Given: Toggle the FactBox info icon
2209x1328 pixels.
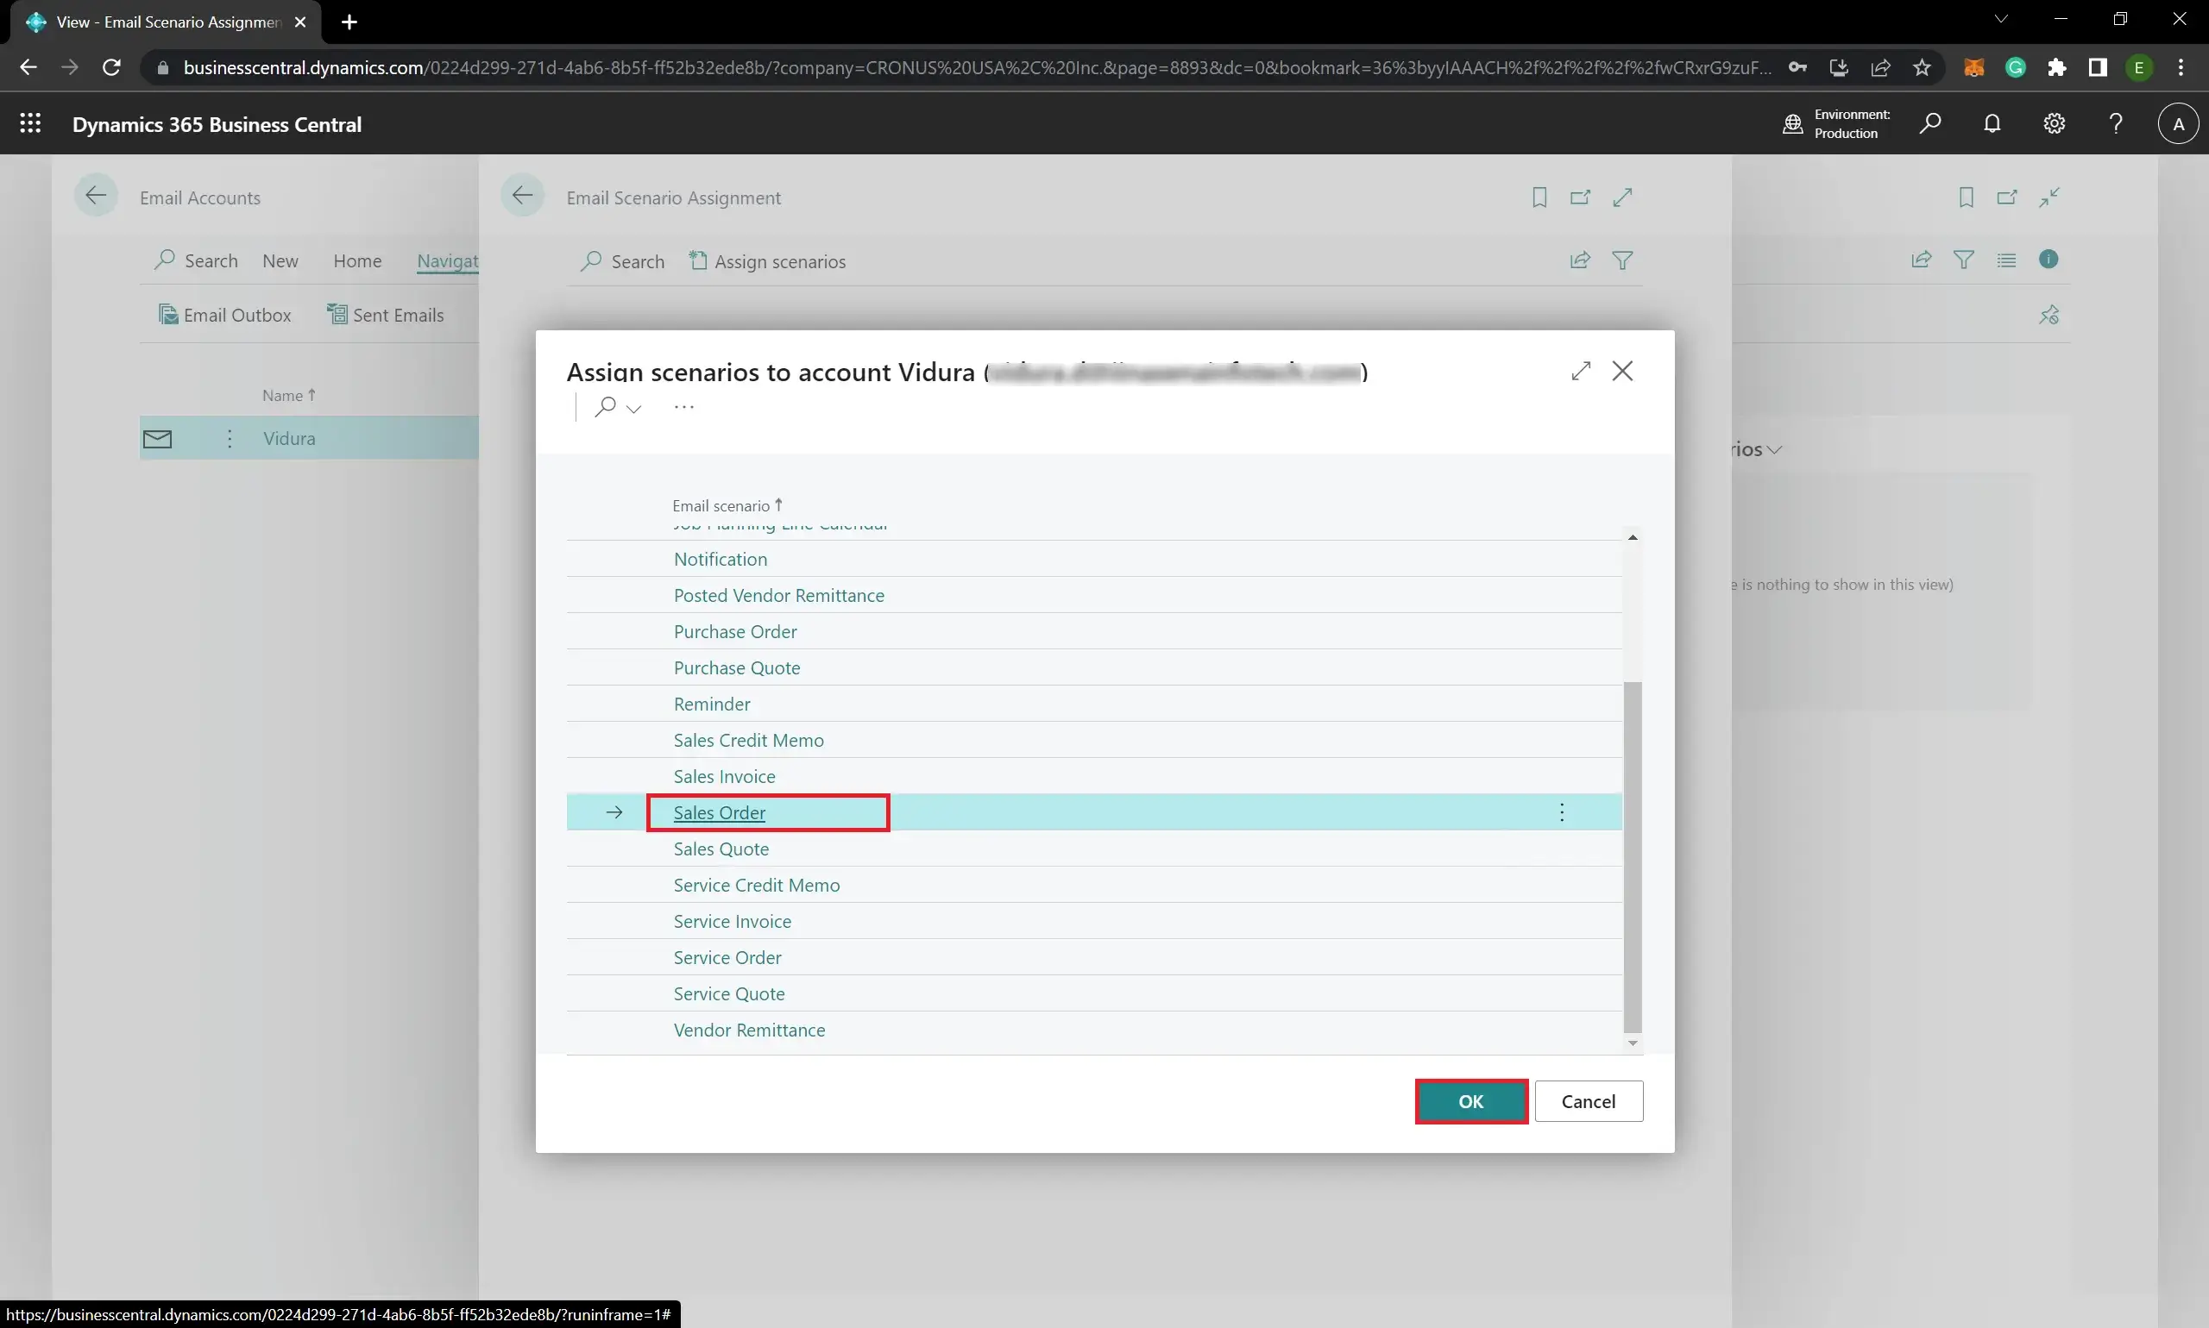Looking at the screenshot, I should tap(2048, 260).
